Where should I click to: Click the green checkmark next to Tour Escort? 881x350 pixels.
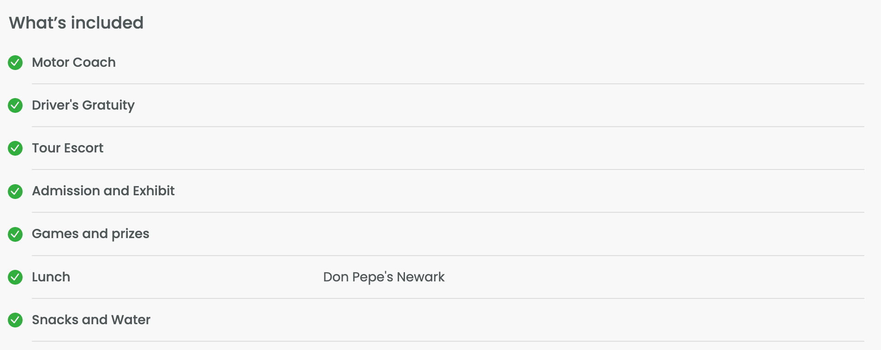[15, 148]
